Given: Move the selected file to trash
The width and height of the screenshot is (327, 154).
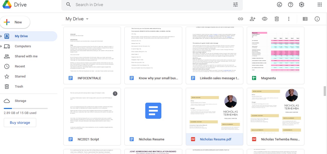Looking at the screenshot, I should pyautogui.click(x=276, y=19).
